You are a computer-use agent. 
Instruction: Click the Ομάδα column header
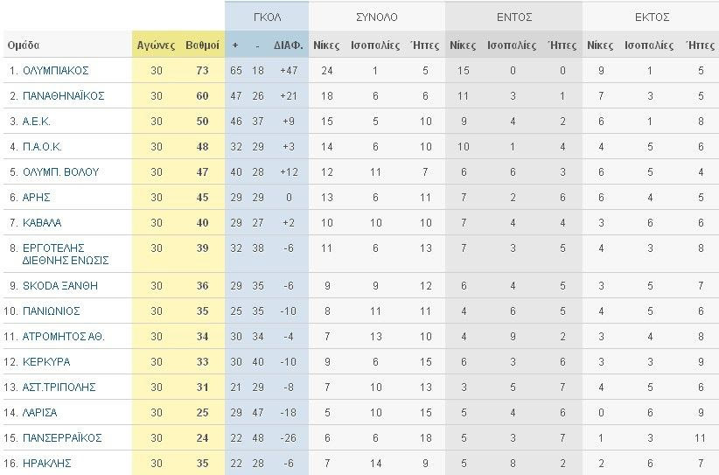pos(24,45)
